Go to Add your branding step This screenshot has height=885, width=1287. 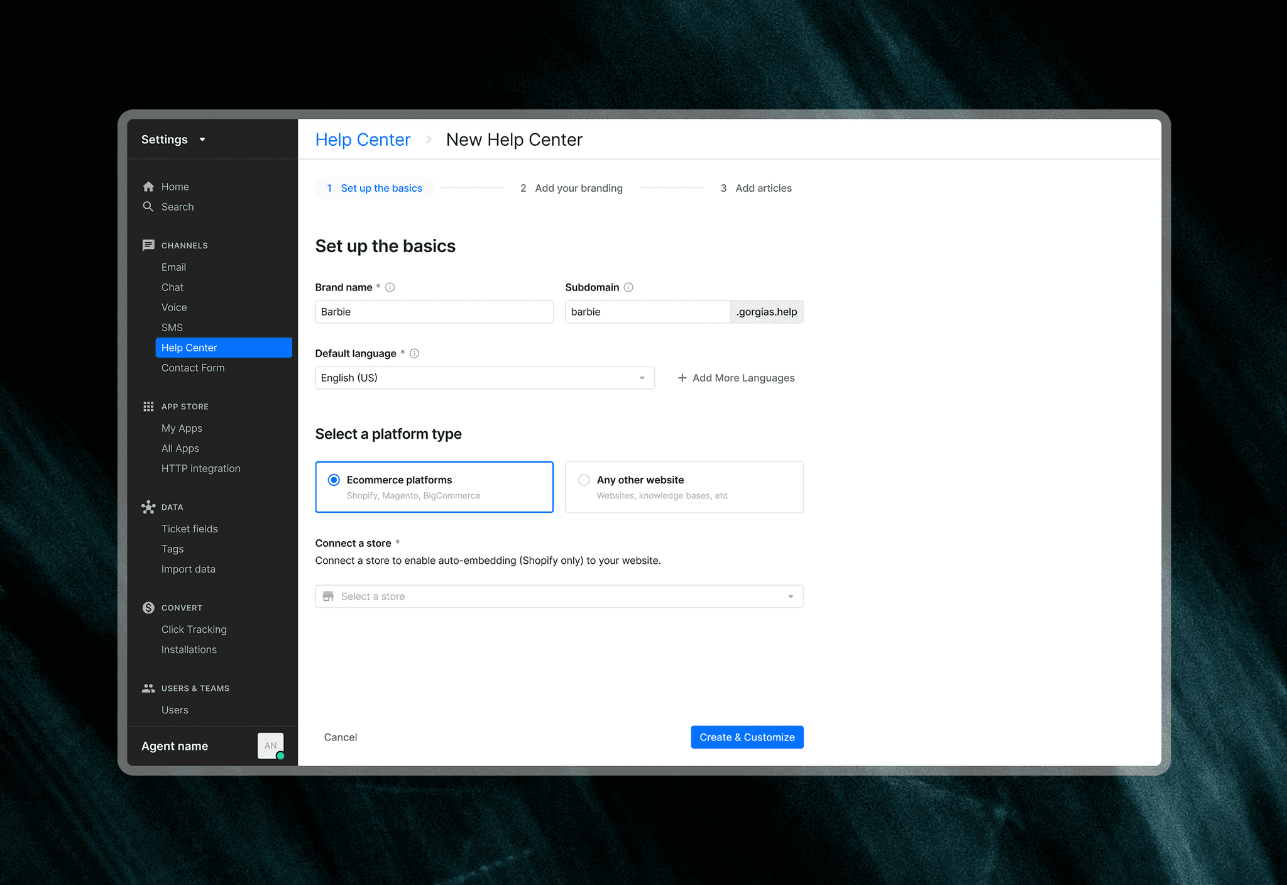(x=571, y=188)
